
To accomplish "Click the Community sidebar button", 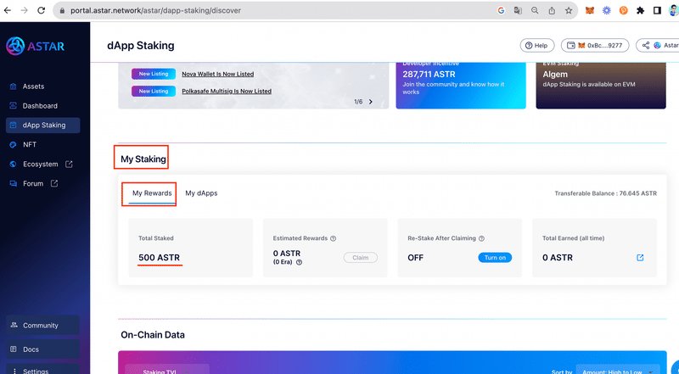I will point(42,325).
